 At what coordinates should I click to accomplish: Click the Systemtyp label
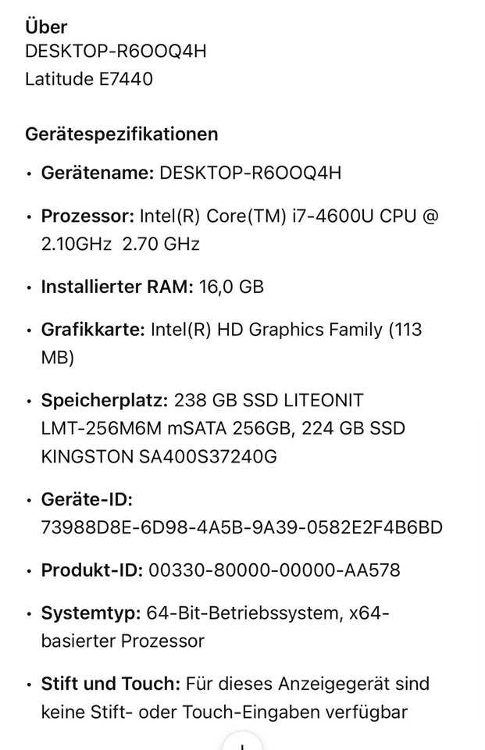[x=91, y=613]
